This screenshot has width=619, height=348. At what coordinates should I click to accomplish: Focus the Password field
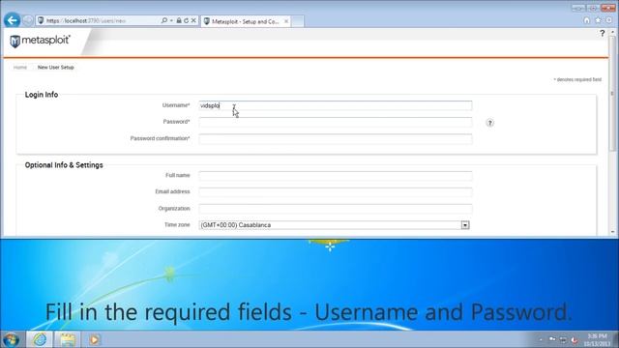[x=336, y=123]
